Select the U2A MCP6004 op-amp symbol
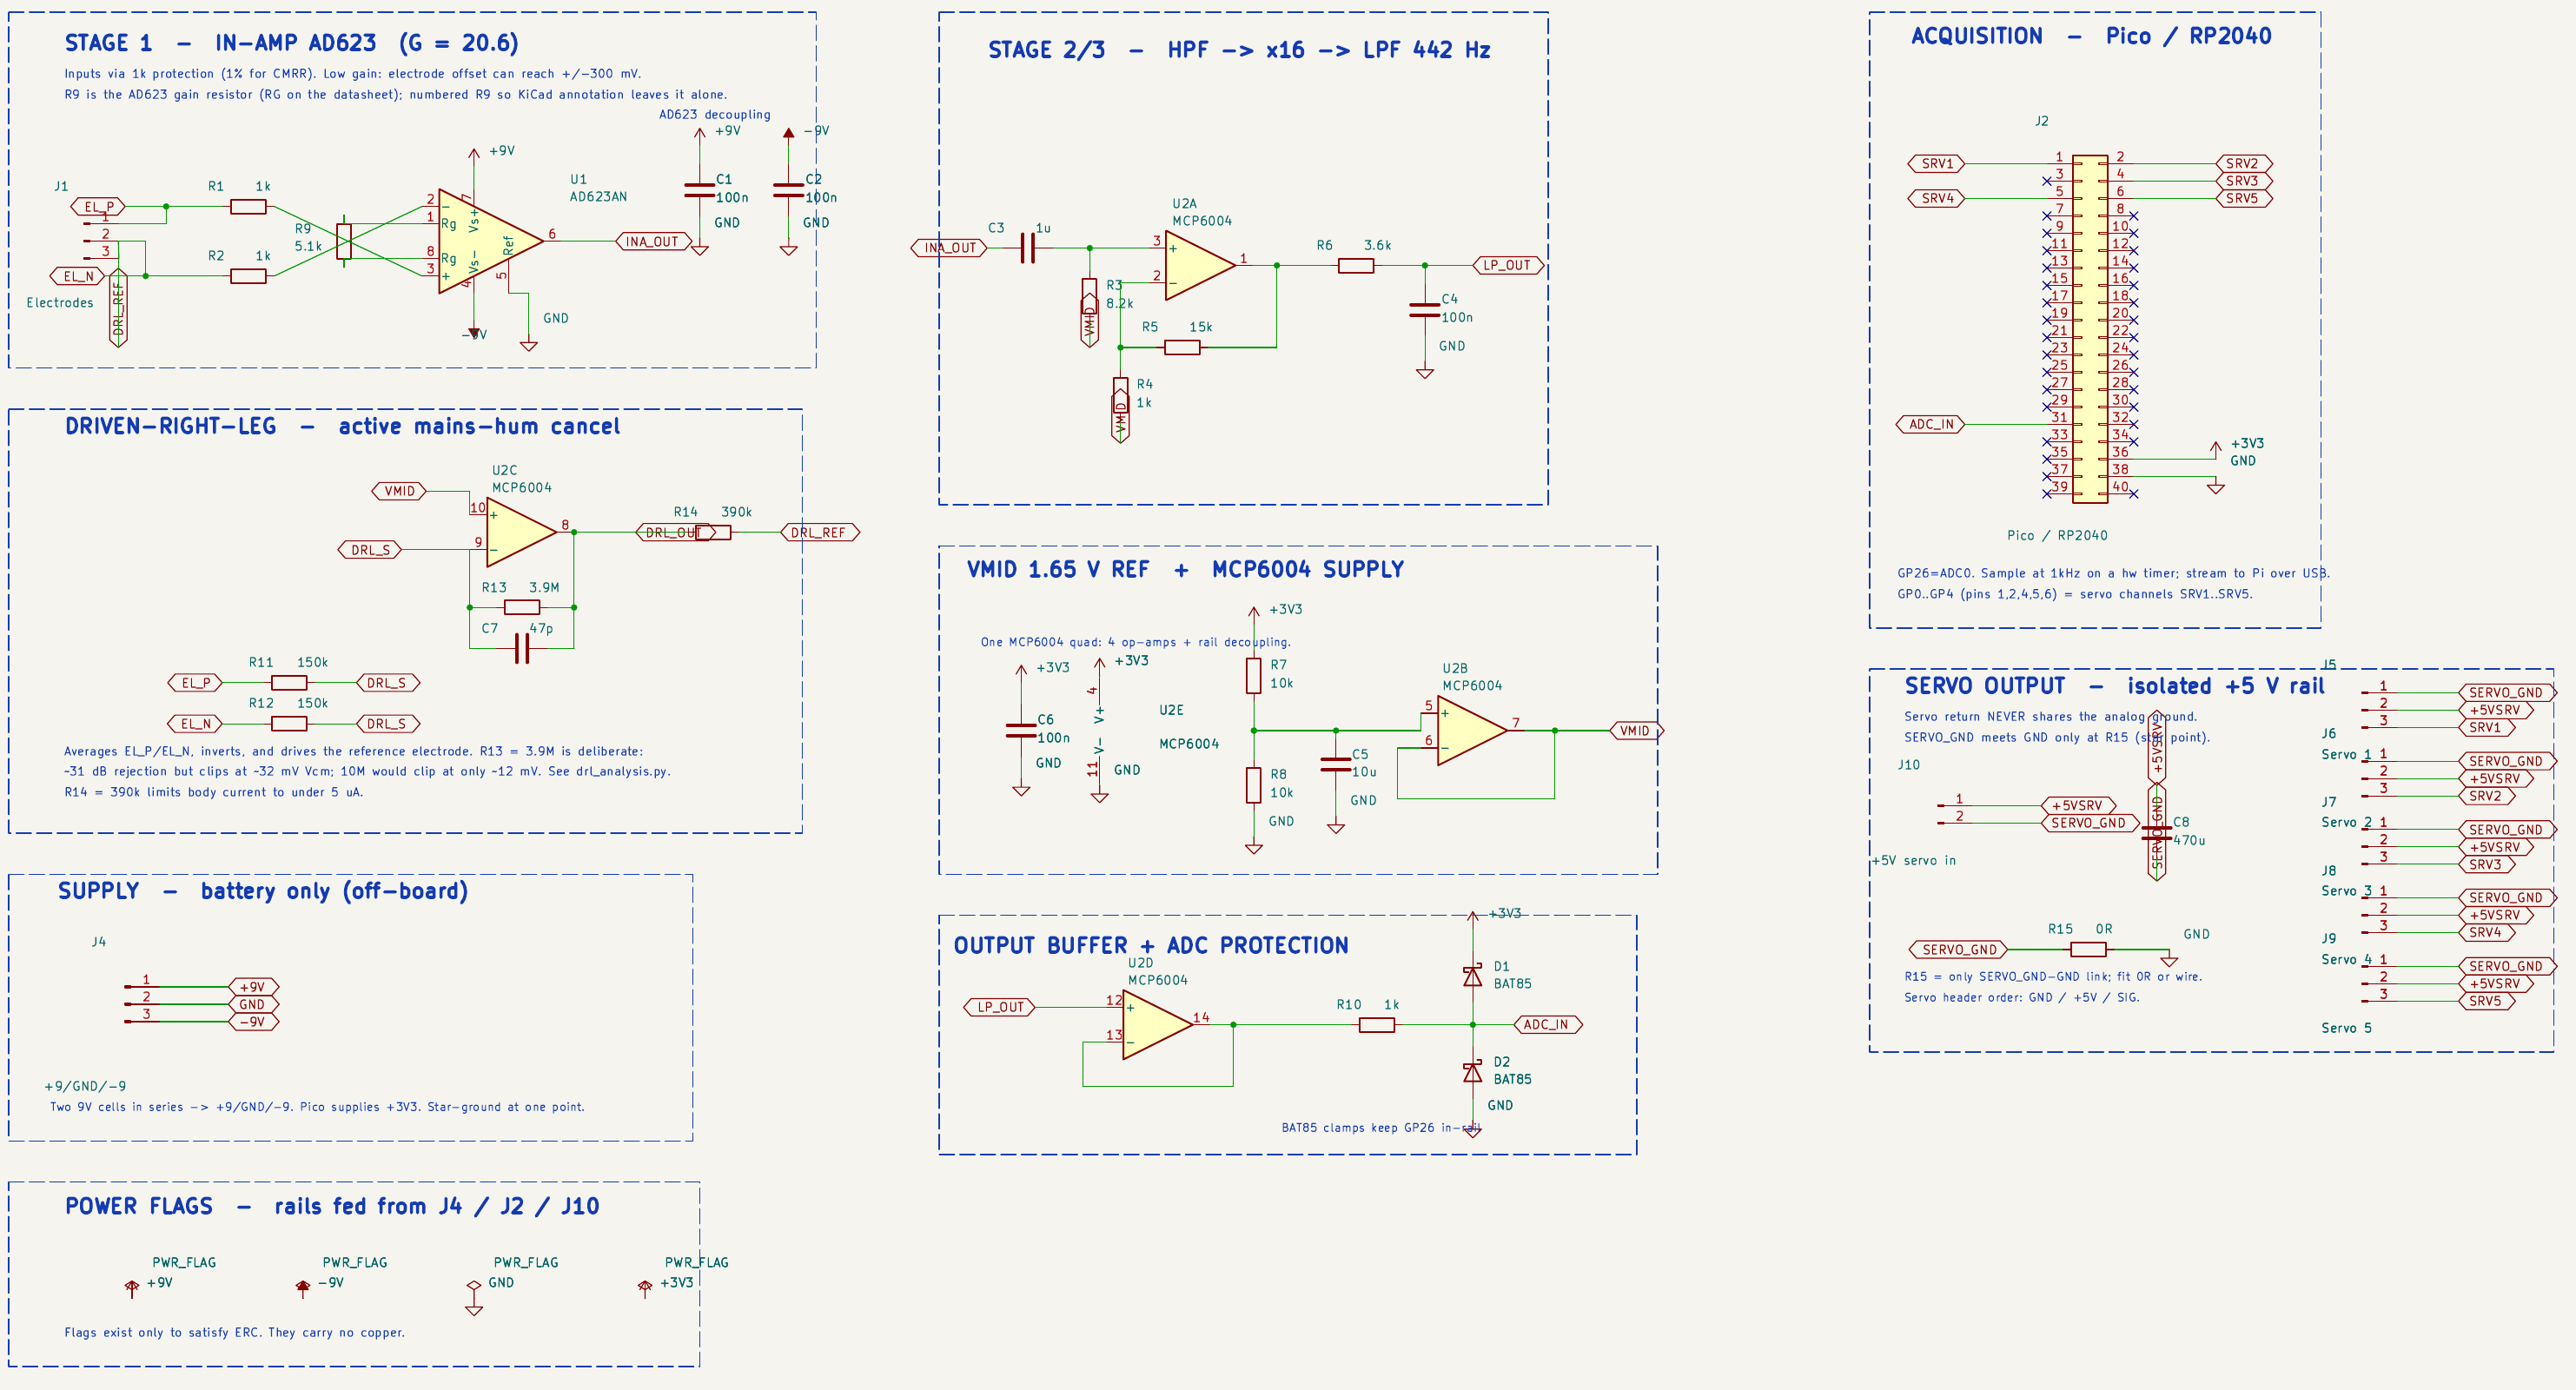The width and height of the screenshot is (2576, 1390). 1200,265
